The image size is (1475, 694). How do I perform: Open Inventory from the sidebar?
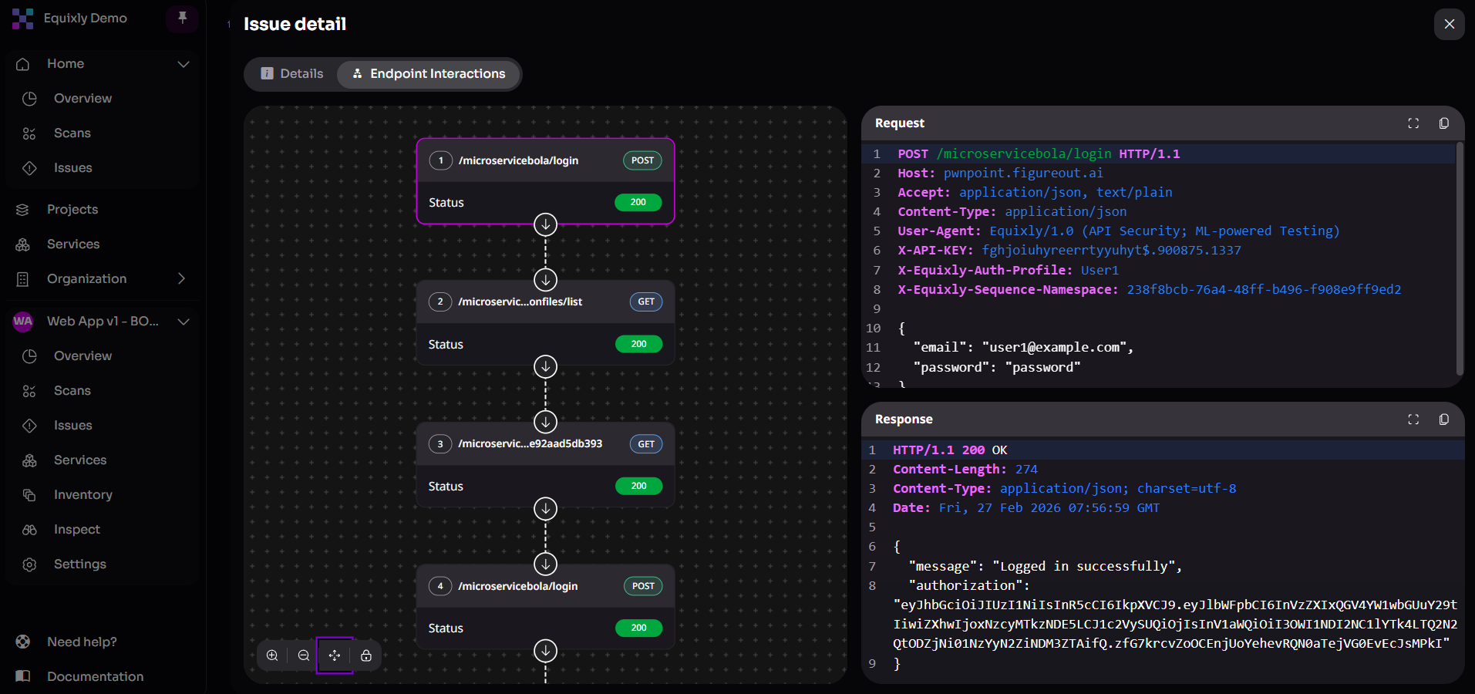click(83, 494)
